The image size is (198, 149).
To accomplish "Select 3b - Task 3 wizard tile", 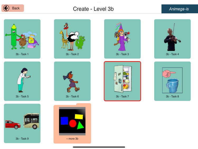I will coord(122,39).
